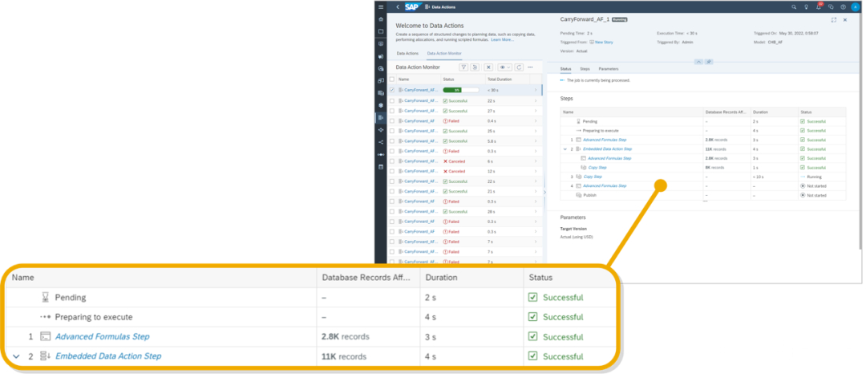Open the help question mark icon
This screenshot has height=374, width=866.
pyautogui.click(x=843, y=7)
